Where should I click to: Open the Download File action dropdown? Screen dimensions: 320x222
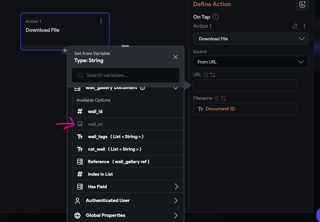pos(251,39)
